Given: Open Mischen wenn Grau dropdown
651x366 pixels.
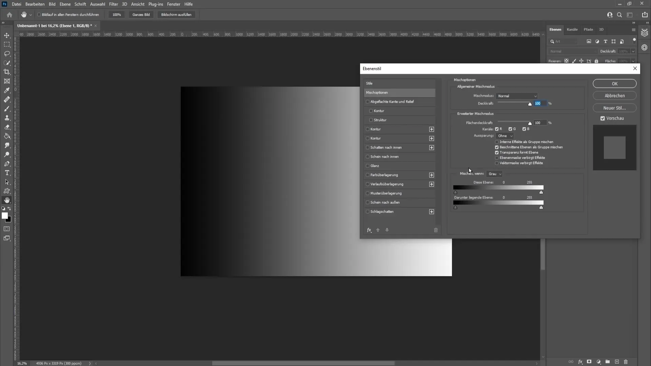Looking at the screenshot, I should pyautogui.click(x=494, y=174).
